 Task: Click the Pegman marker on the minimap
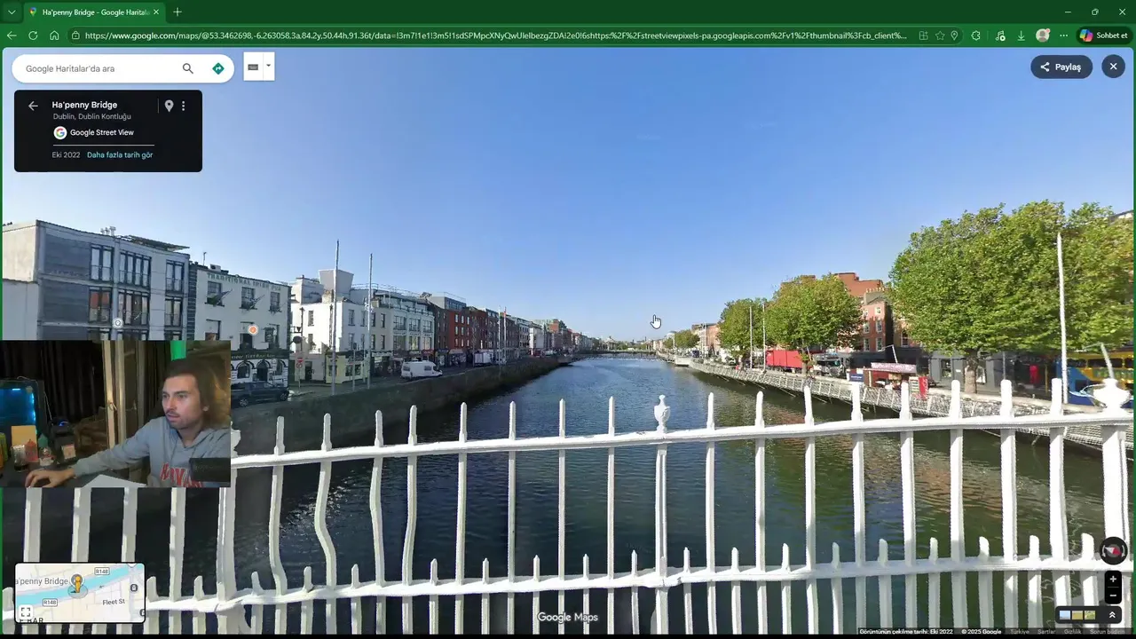77,583
